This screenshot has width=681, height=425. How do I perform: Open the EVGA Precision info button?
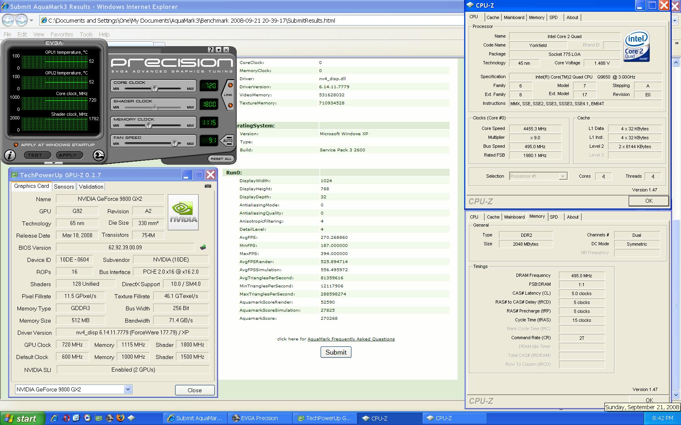click(x=10, y=155)
